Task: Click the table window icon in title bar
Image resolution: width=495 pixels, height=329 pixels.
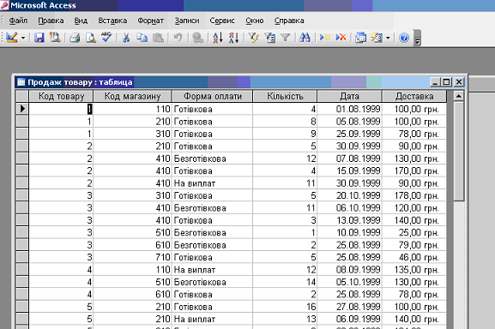Action: (x=21, y=82)
